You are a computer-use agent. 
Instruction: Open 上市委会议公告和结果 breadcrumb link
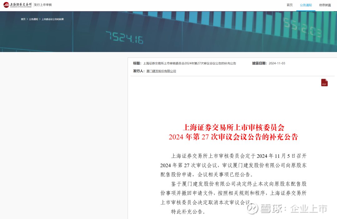click(53, 19)
